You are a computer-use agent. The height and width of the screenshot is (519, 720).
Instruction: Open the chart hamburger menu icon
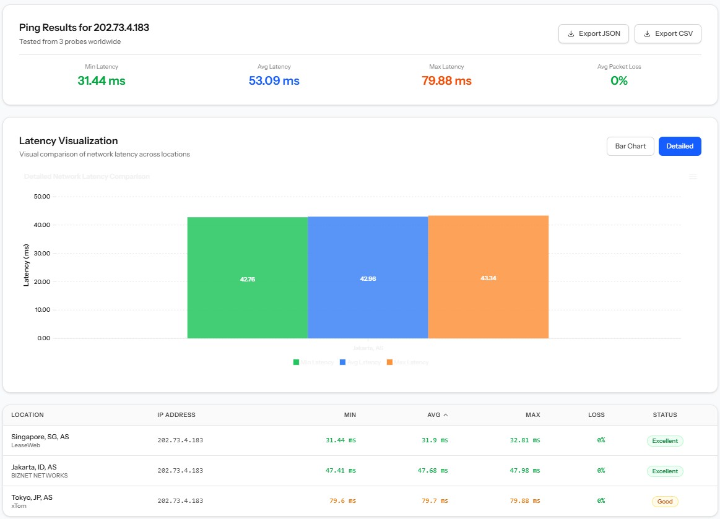tap(693, 177)
